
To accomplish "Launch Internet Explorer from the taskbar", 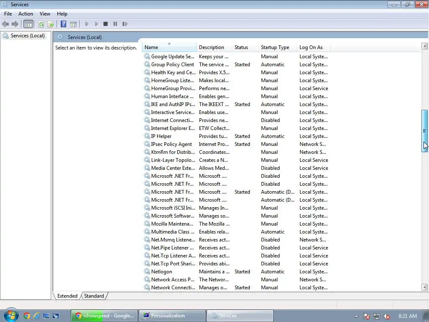I will (x=36, y=316).
